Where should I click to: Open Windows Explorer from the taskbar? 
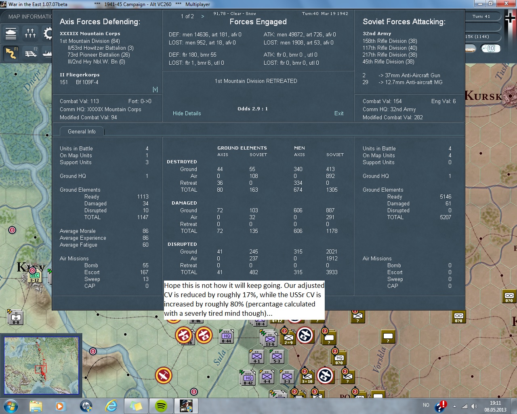point(36,406)
